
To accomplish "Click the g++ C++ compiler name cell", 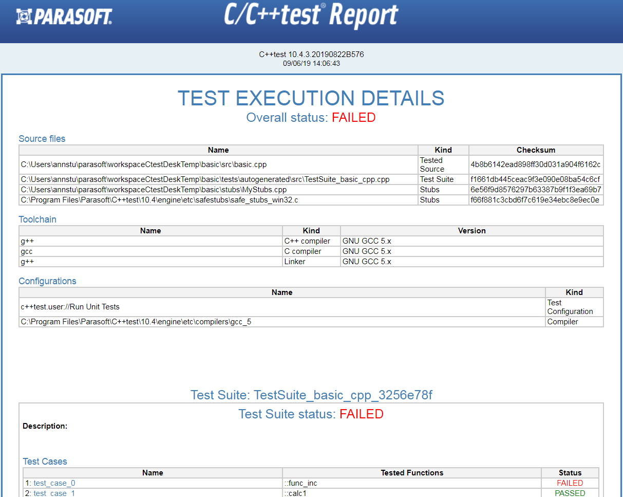I will coord(150,241).
